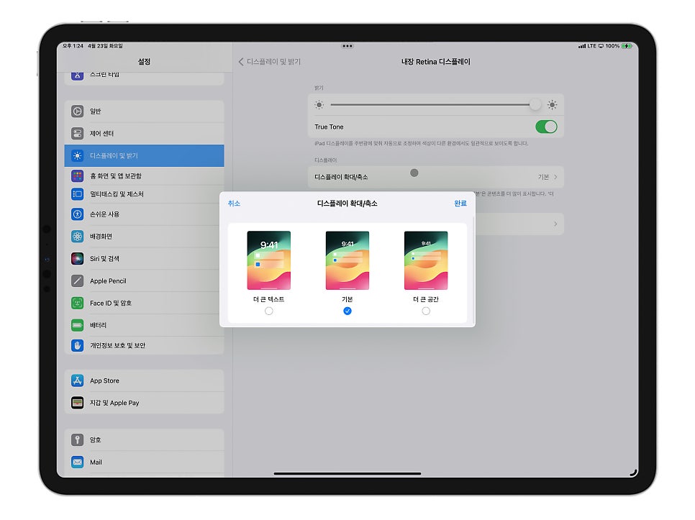The height and width of the screenshot is (520, 695).
Task: Open 일반 in the settings sidebar
Action: point(144,111)
